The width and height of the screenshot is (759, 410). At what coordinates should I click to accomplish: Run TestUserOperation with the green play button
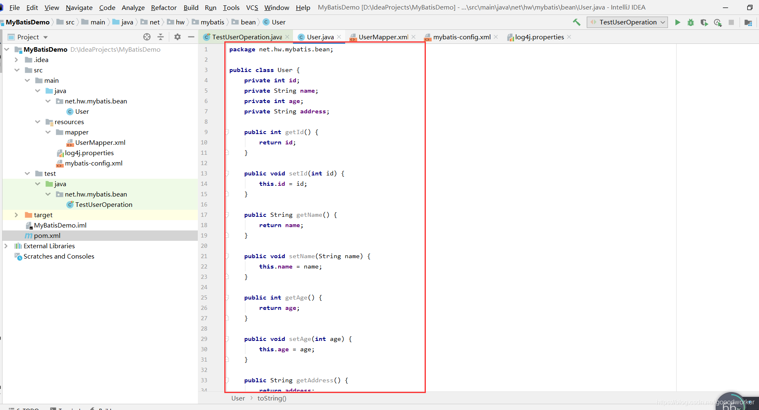pyautogui.click(x=677, y=22)
